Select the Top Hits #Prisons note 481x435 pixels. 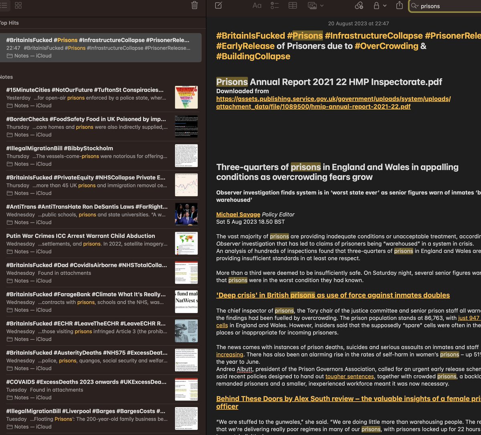(101, 48)
